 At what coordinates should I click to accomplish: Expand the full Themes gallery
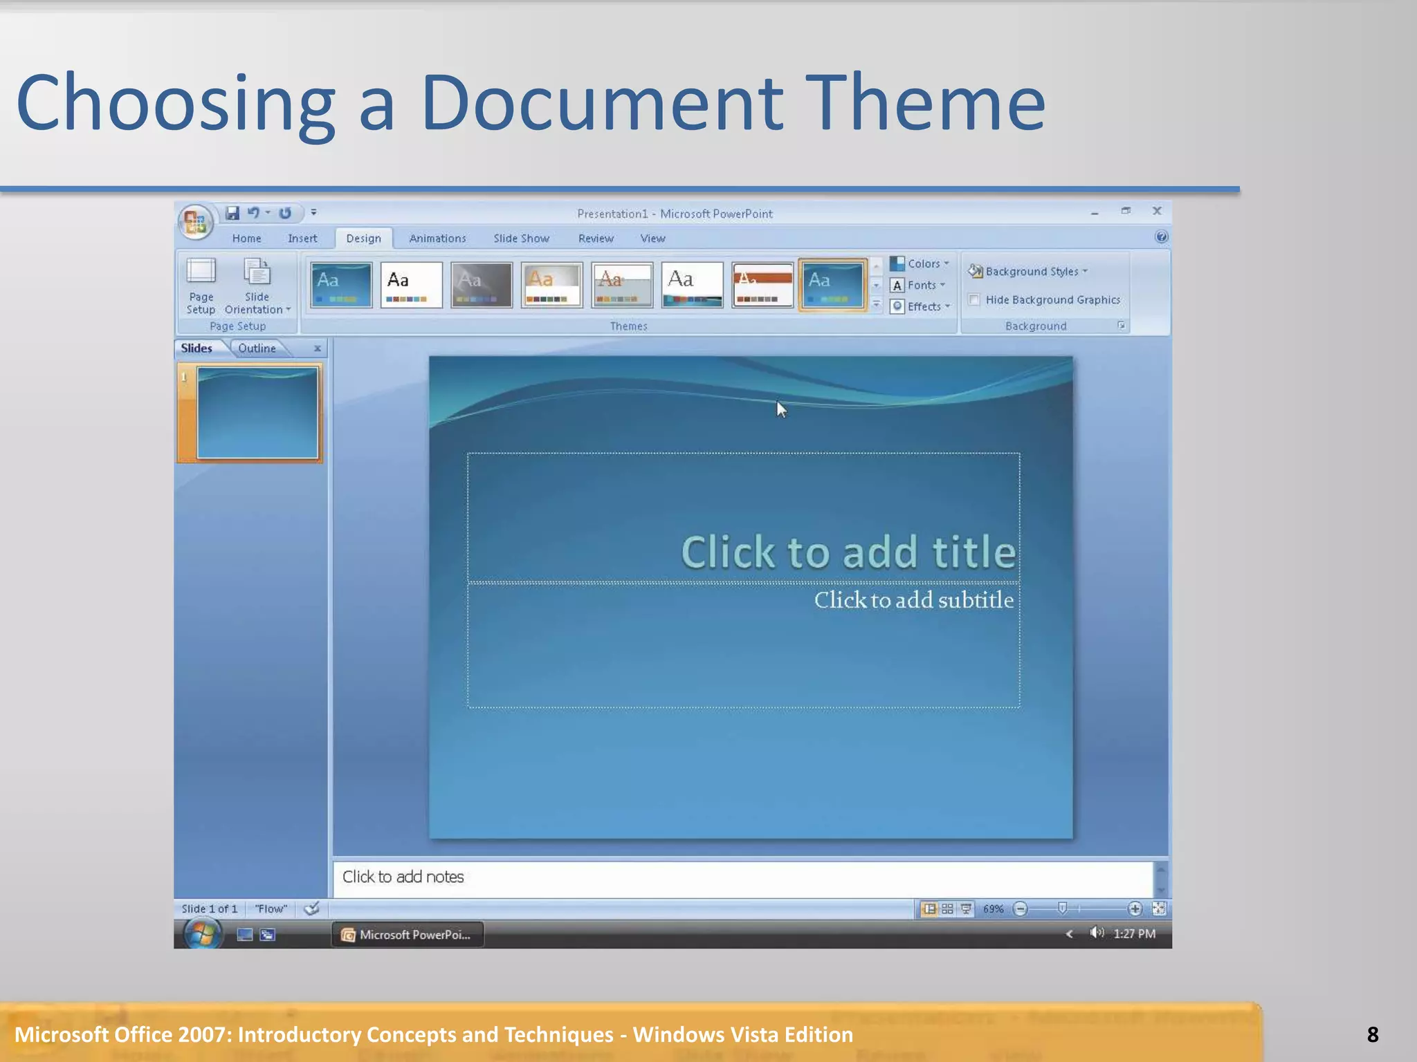coord(876,304)
